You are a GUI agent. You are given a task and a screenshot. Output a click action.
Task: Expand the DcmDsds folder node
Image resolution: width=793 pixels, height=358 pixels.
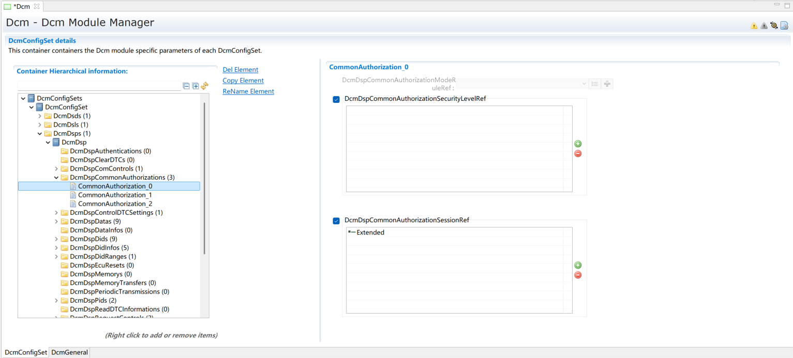[40, 116]
